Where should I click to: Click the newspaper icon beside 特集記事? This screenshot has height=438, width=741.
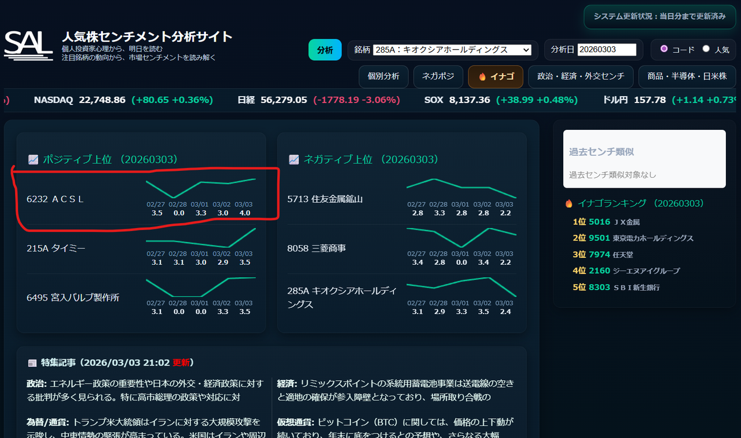coord(32,362)
